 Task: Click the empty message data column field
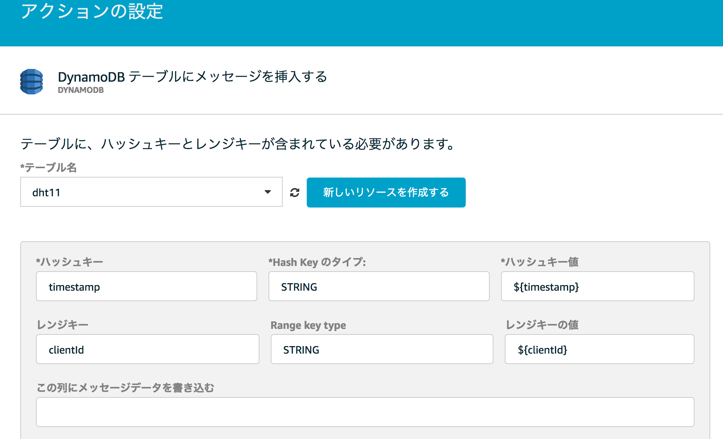click(x=365, y=412)
